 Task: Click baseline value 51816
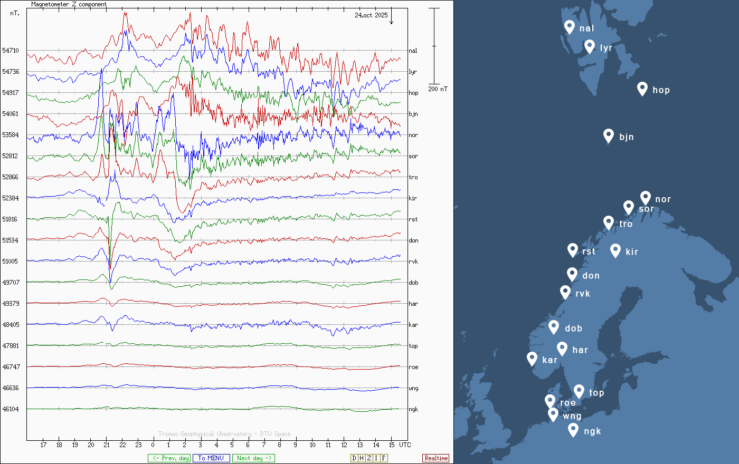pos(10,219)
